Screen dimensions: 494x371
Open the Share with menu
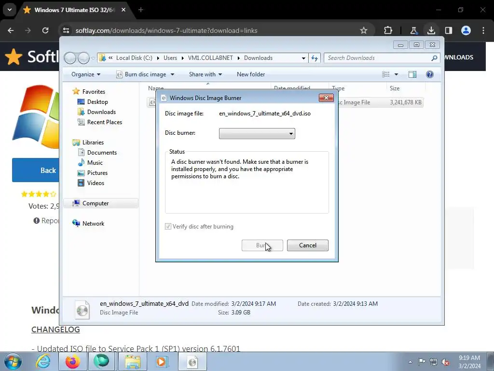tap(206, 74)
